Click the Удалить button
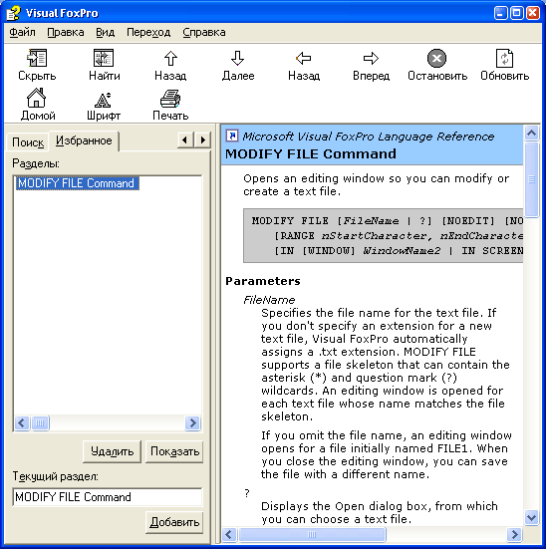Viewport: 546px width, 549px height. 112,451
